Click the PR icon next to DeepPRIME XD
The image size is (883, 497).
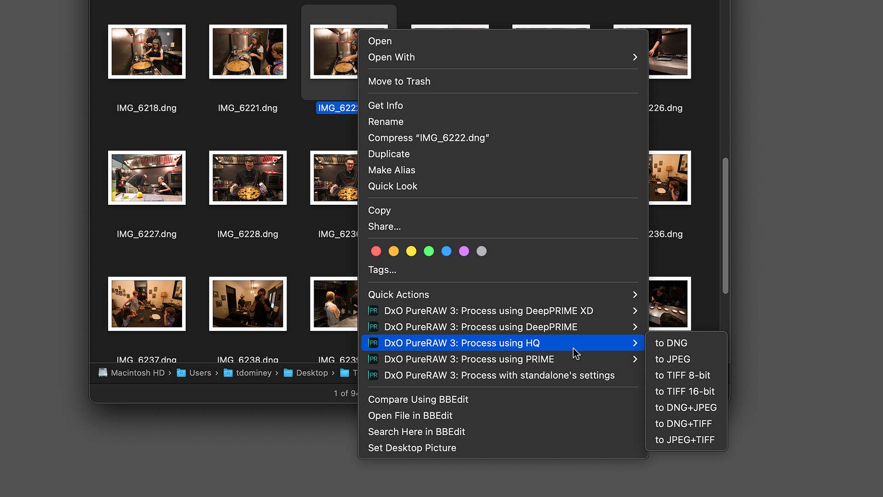(x=373, y=311)
